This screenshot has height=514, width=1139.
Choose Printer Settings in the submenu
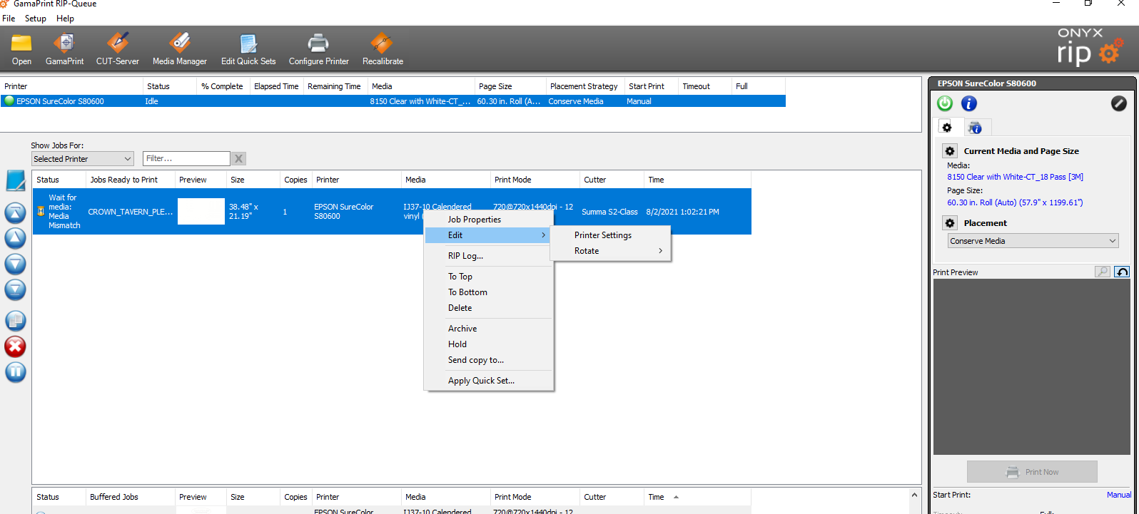[x=603, y=235]
